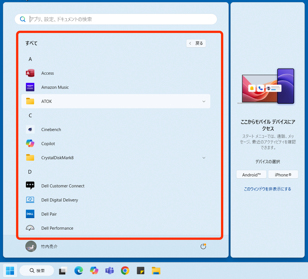Click the Windows Start button
This screenshot has width=308, height=279.
click(x=10, y=271)
